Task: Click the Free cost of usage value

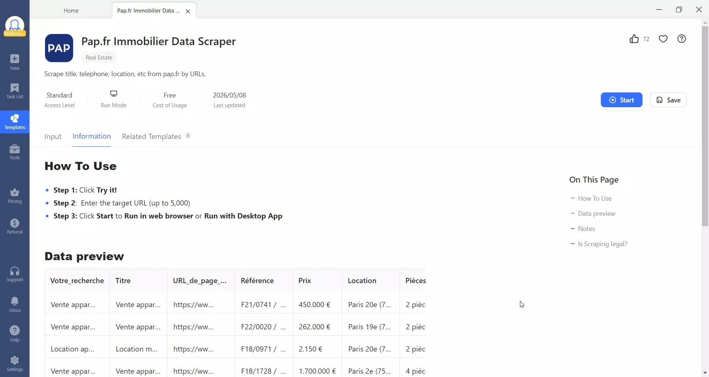Action: [x=169, y=95]
